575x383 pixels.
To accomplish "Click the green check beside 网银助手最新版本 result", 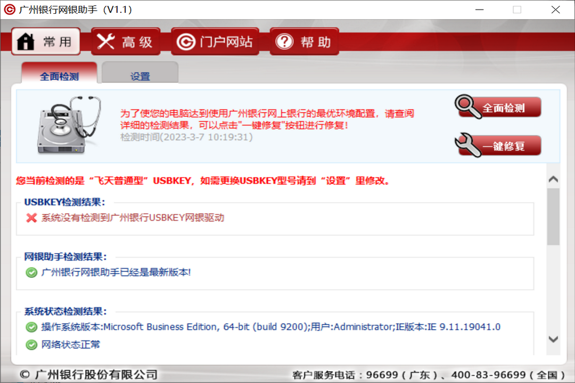I will coord(31,272).
